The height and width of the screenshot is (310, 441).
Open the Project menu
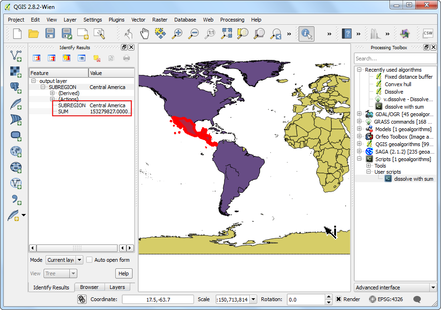[x=16, y=20]
